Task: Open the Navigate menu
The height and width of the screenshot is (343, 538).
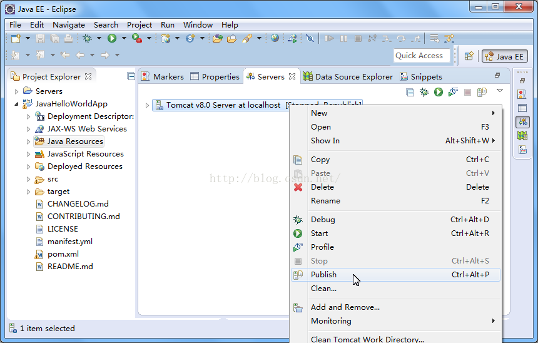Action: tap(69, 24)
